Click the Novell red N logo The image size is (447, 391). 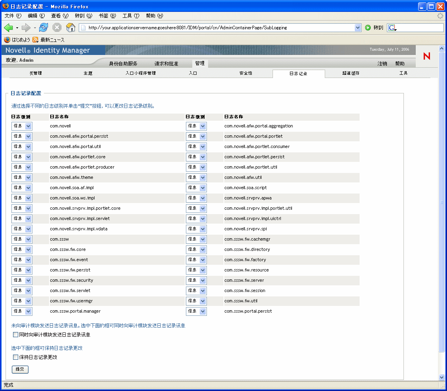click(x=427, y=56)
